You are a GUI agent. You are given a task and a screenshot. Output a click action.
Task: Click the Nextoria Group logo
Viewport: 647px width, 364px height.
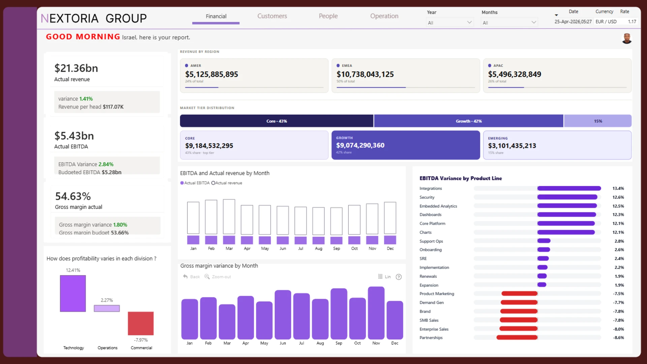coord(94,18)
